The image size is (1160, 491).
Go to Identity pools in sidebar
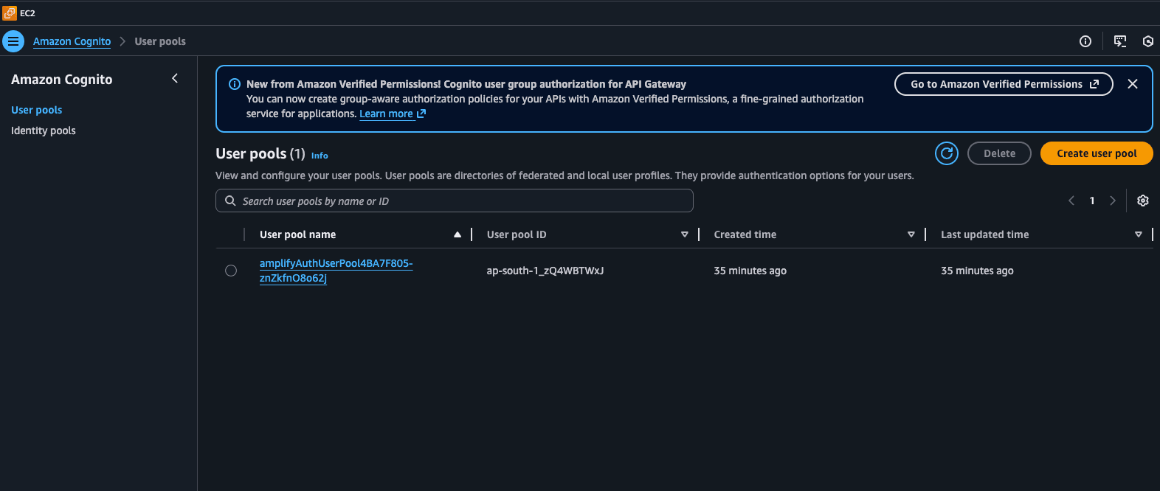coord(44,130)
